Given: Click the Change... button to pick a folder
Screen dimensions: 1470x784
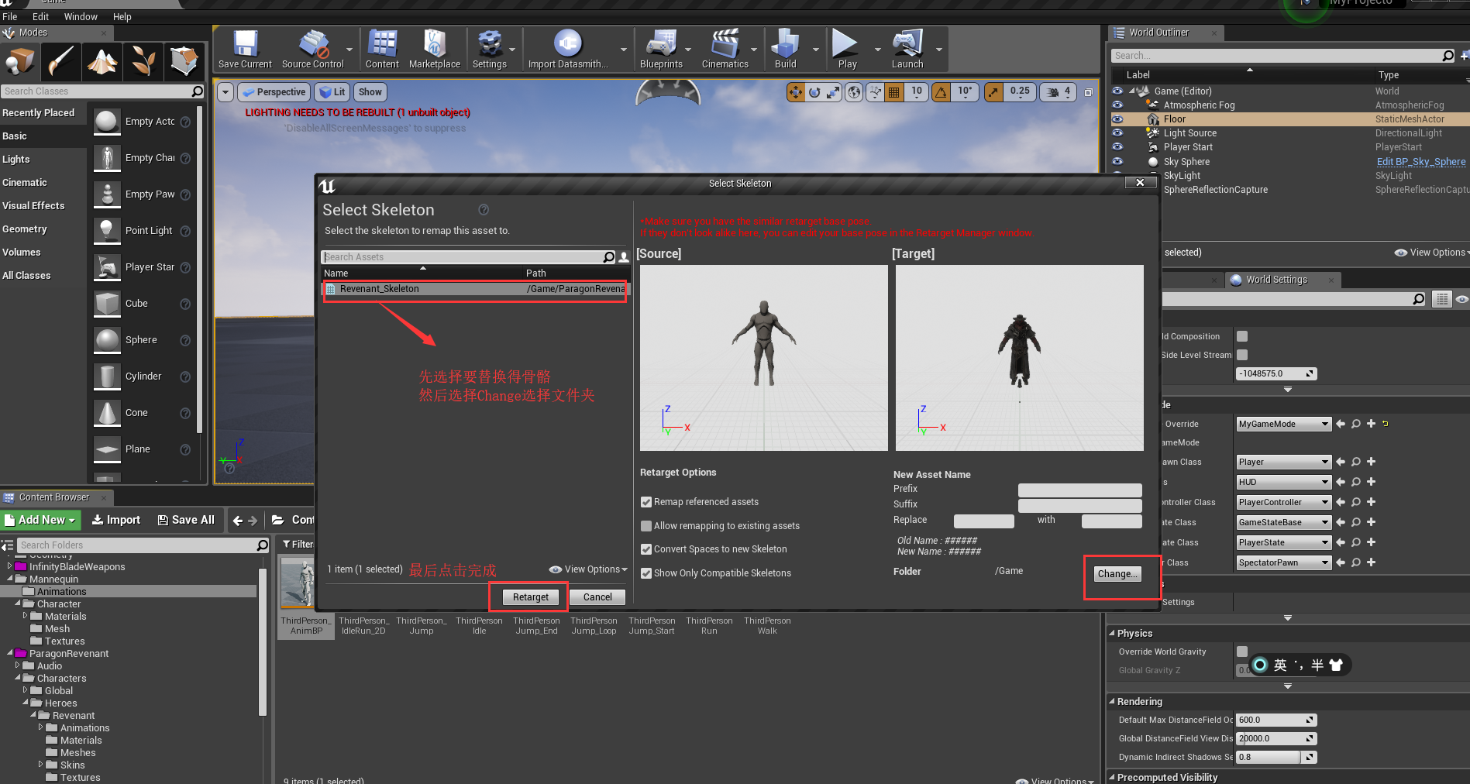Looking at the screenshot, I should pyautogui.click(x=1117, y=574).
